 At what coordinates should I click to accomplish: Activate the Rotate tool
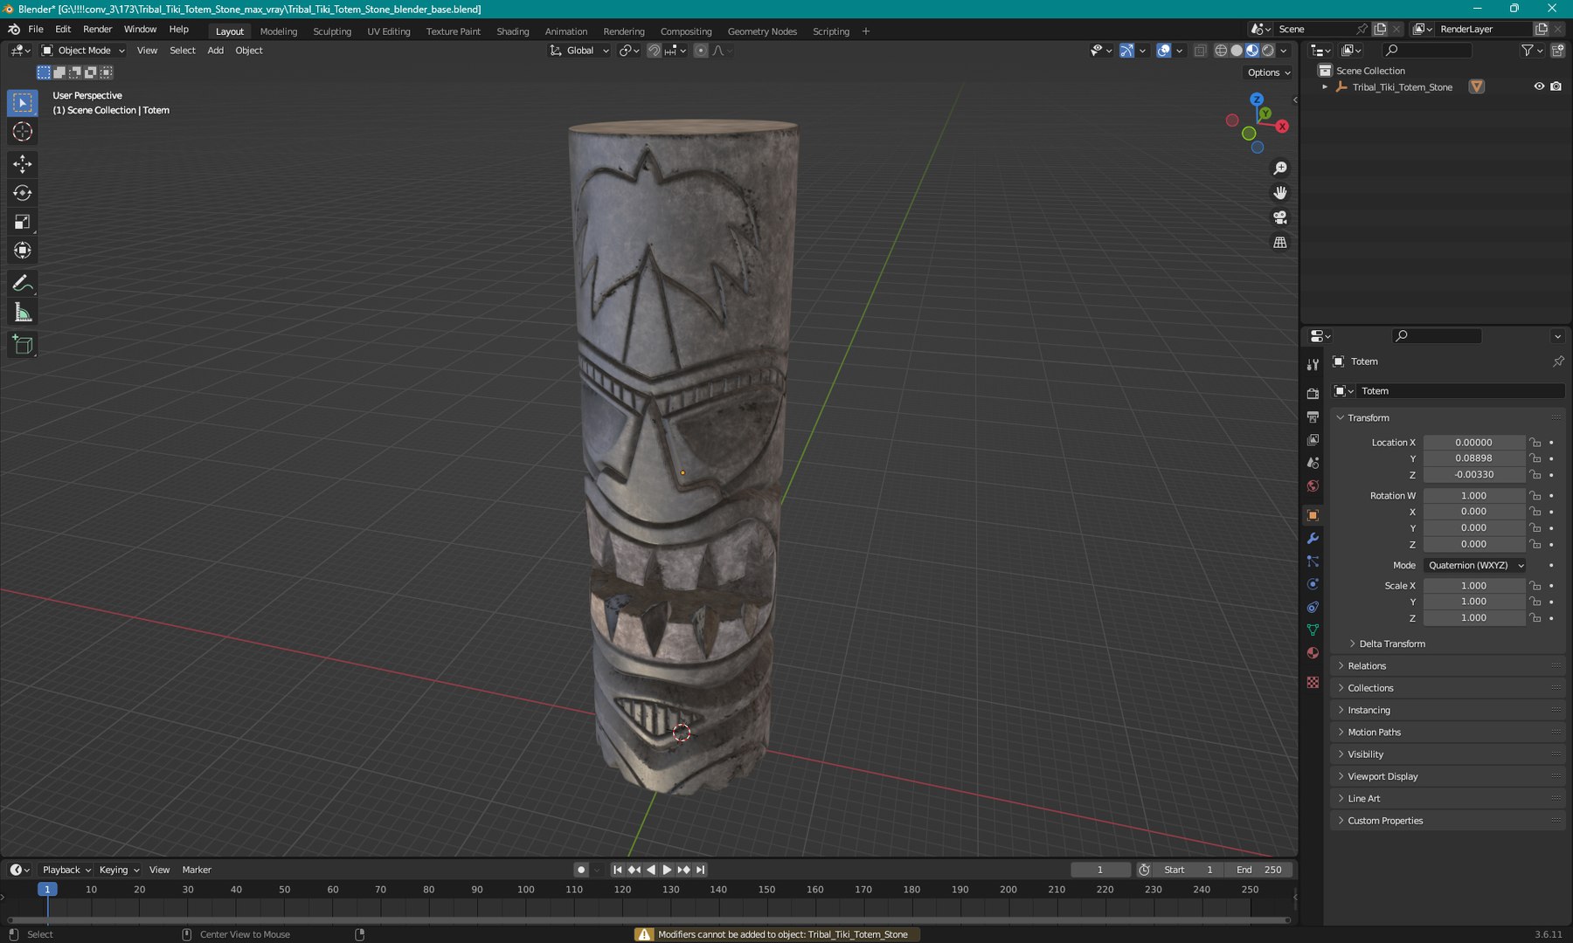click(x=23, y=193)
